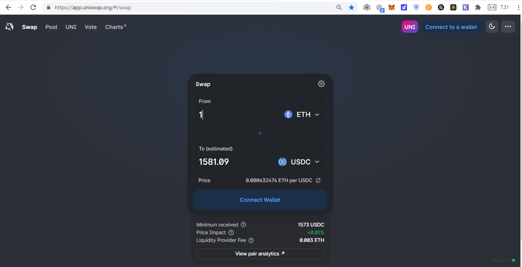
Task: Open the purple K extension
Action: 466,7
